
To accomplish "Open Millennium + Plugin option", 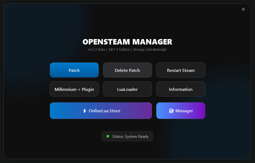I will (x=74, y=89).
